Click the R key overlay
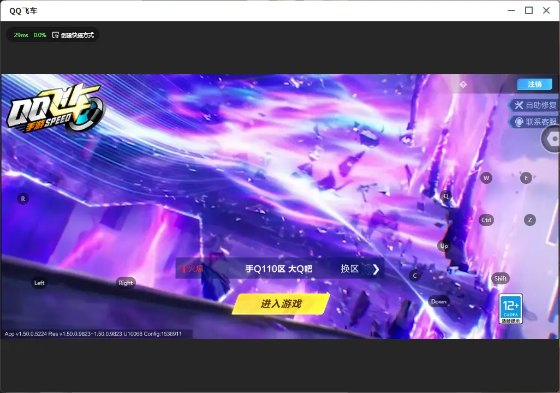The width and height of the screenshot is (560, 393). (x=23, y=199)
